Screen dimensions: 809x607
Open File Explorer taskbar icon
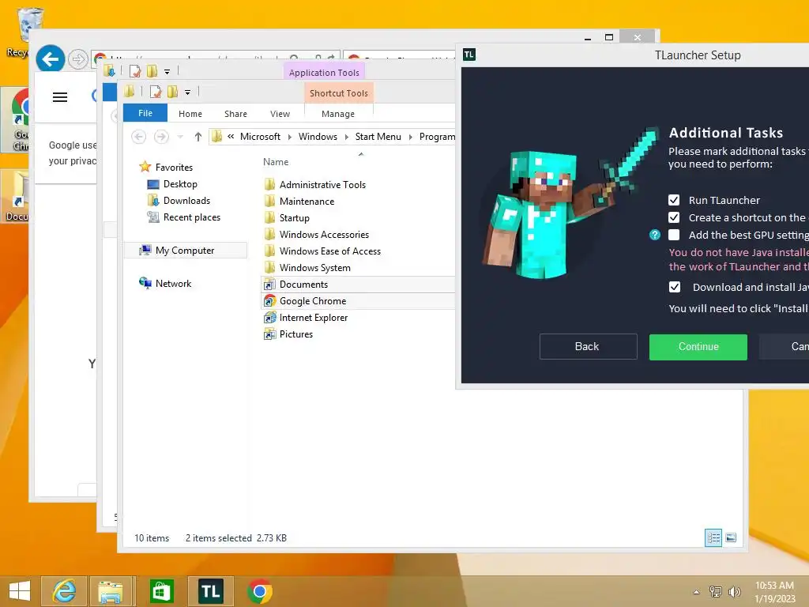(x=111, y=591)
